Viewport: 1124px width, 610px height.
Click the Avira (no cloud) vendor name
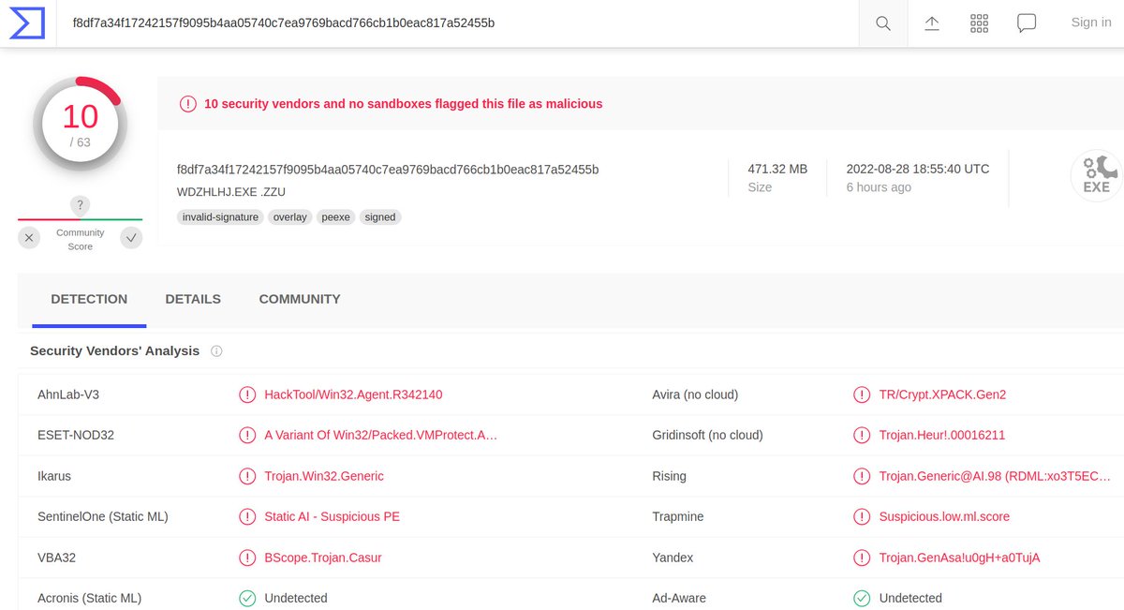point(695,394)
